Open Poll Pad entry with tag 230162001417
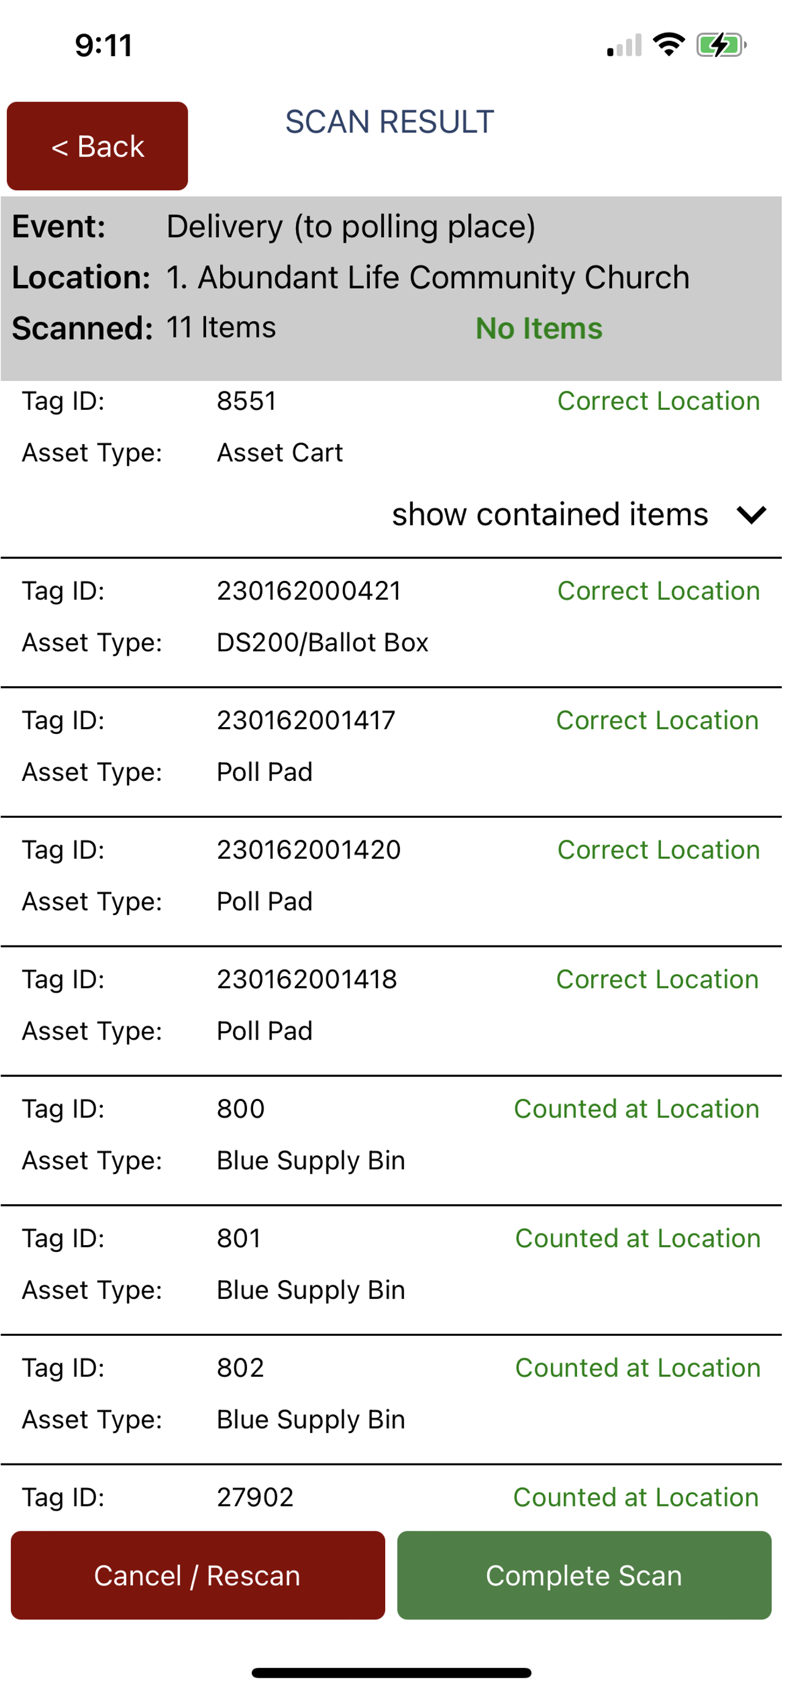 click(391, 752)
